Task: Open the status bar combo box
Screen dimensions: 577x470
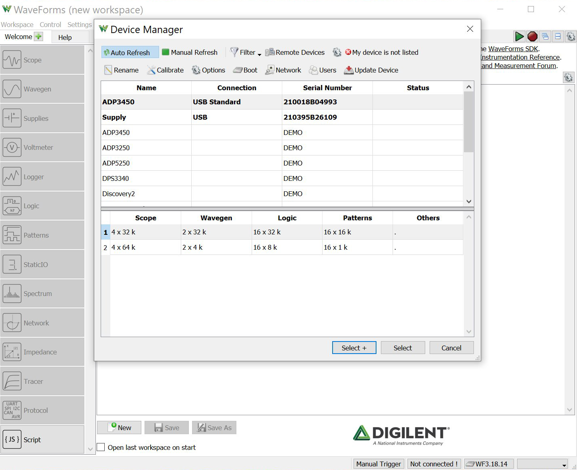Action: click(542, 464)
